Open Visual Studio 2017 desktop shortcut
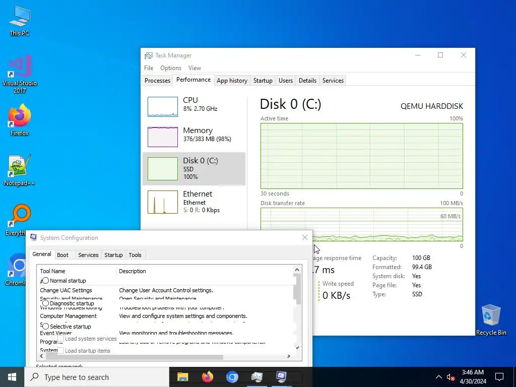This screenshot has width=516, height=387. pos(20,74)
